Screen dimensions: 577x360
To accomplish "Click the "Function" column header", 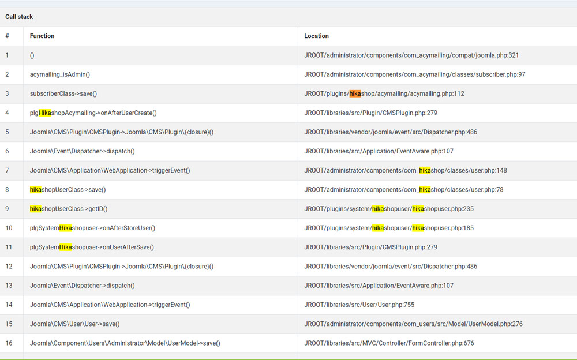I will (x=42, y=36).
